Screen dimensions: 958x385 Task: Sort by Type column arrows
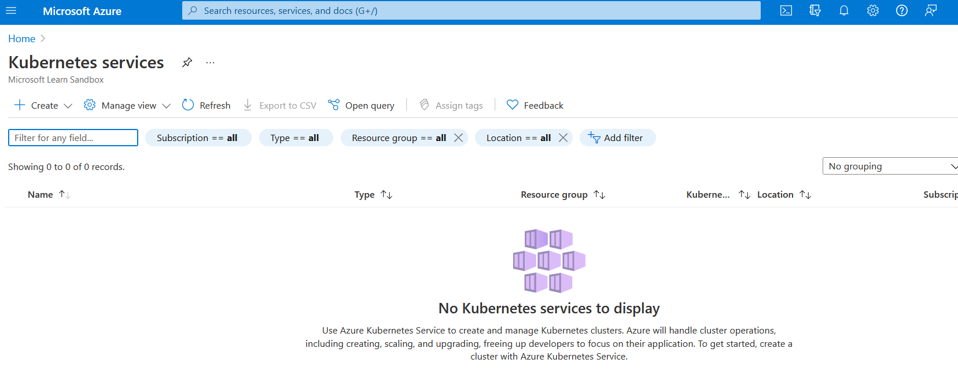(386, 195)
